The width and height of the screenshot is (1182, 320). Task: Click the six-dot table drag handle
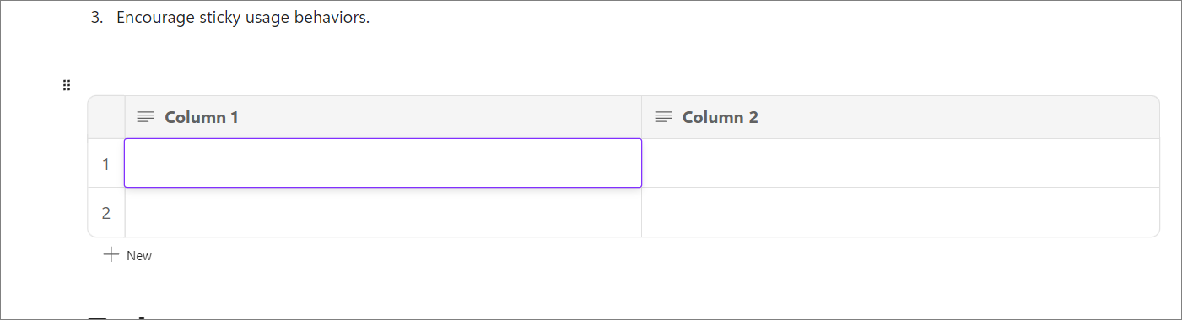[67, 85]
